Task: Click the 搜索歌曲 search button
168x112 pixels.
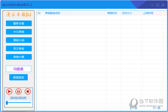Action: click(x=18, y=77)
